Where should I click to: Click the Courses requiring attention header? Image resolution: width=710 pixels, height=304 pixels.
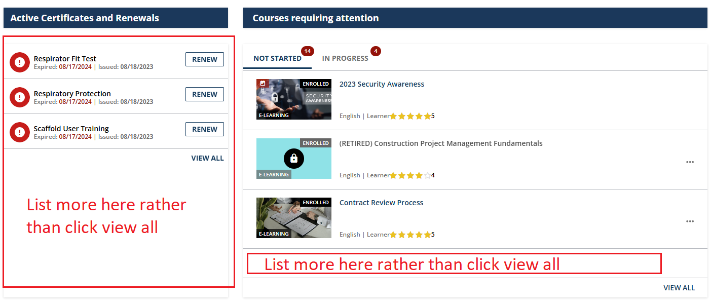click(x=475, y=18)
